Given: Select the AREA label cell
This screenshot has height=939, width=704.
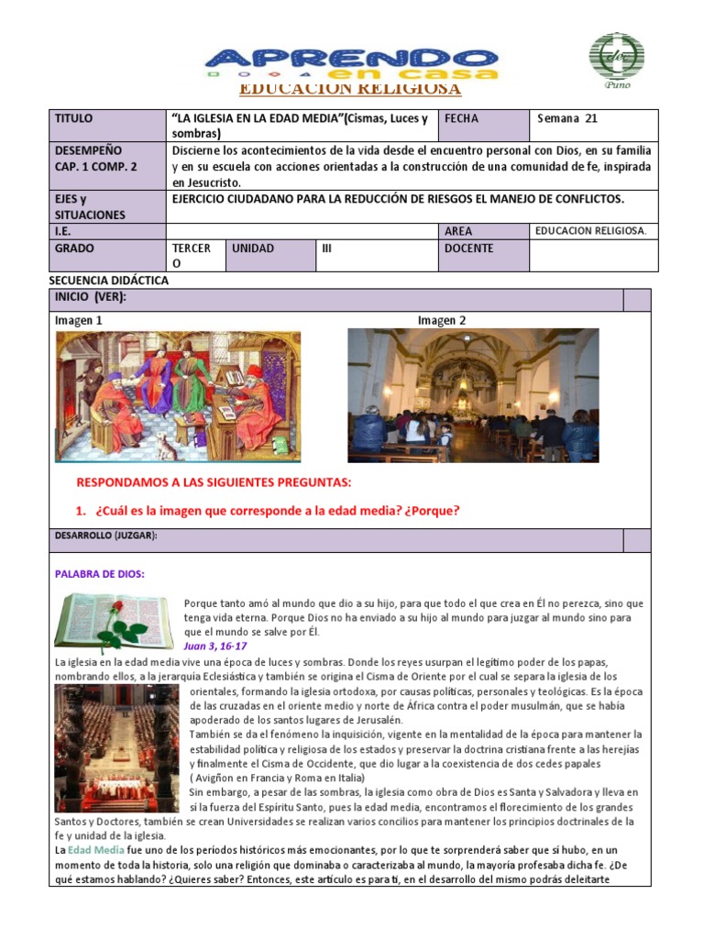Looking at the screenshot, I should pyautogui.click(x=484, y=231).
